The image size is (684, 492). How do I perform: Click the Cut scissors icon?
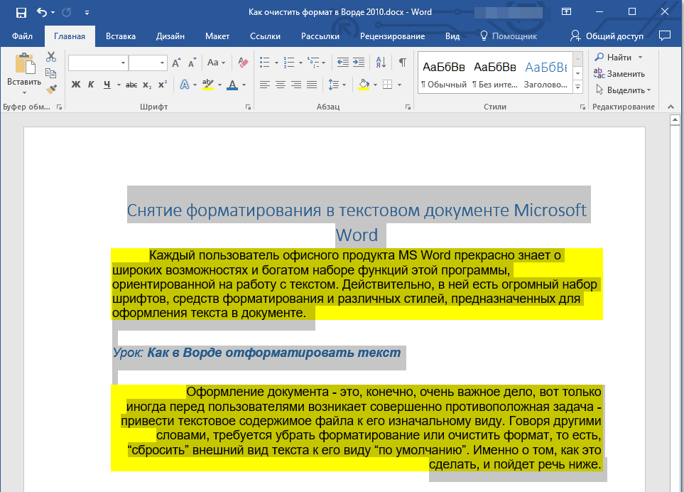point(51,58)
